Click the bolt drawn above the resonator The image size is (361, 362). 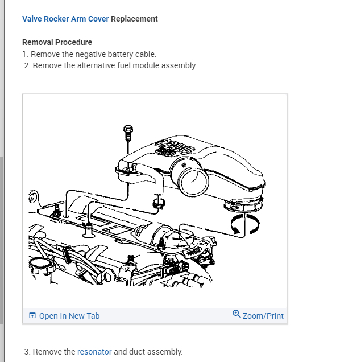[x=128, y=133]
